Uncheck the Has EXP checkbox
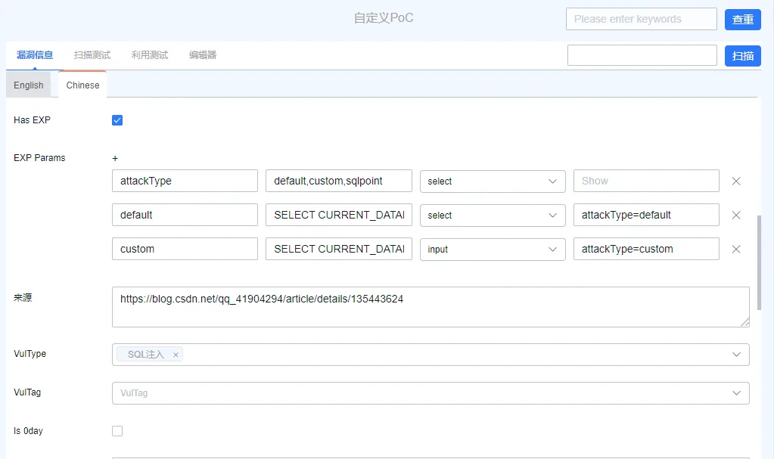The width and height of the screenshot is (774, 459). pos(117,120)
